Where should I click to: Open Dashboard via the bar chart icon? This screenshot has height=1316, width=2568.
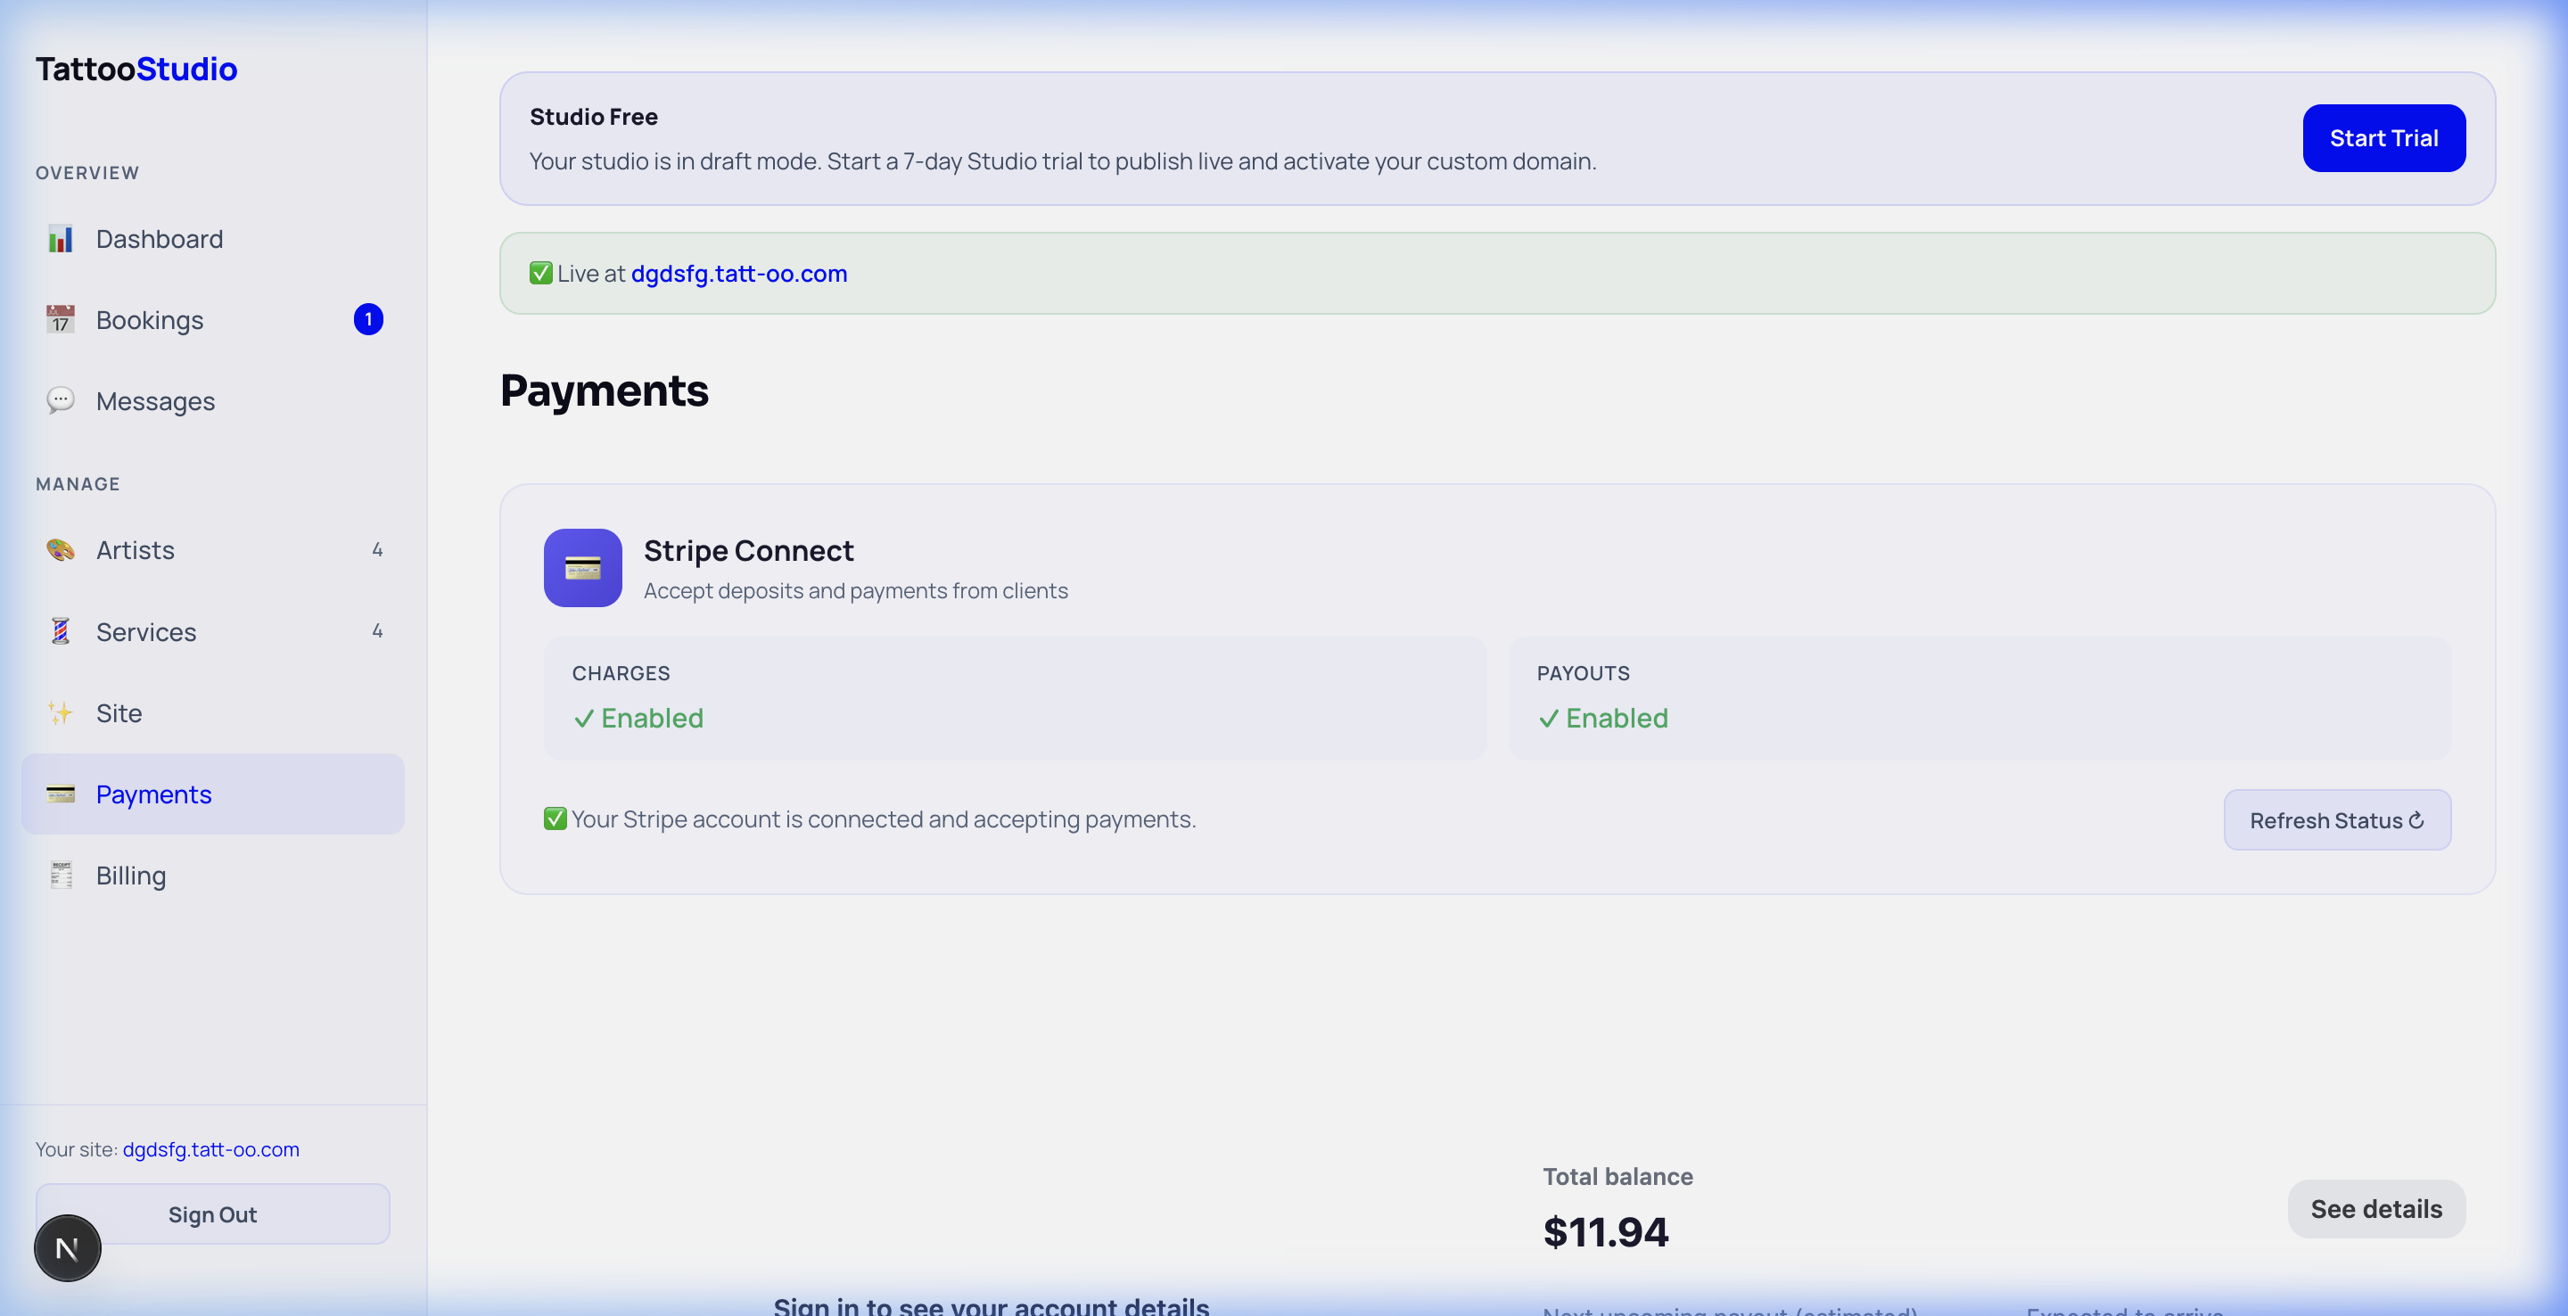click(61, 239)
